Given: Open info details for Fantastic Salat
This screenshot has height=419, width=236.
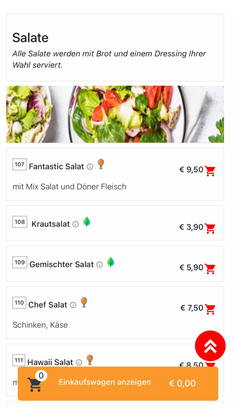Looking at the screenshot, I should tap(89, 167).
